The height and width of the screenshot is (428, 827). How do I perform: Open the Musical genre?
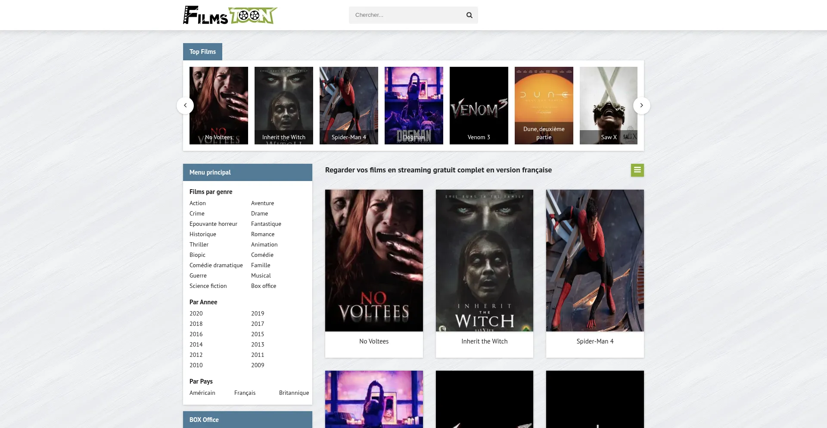point(261,276)
